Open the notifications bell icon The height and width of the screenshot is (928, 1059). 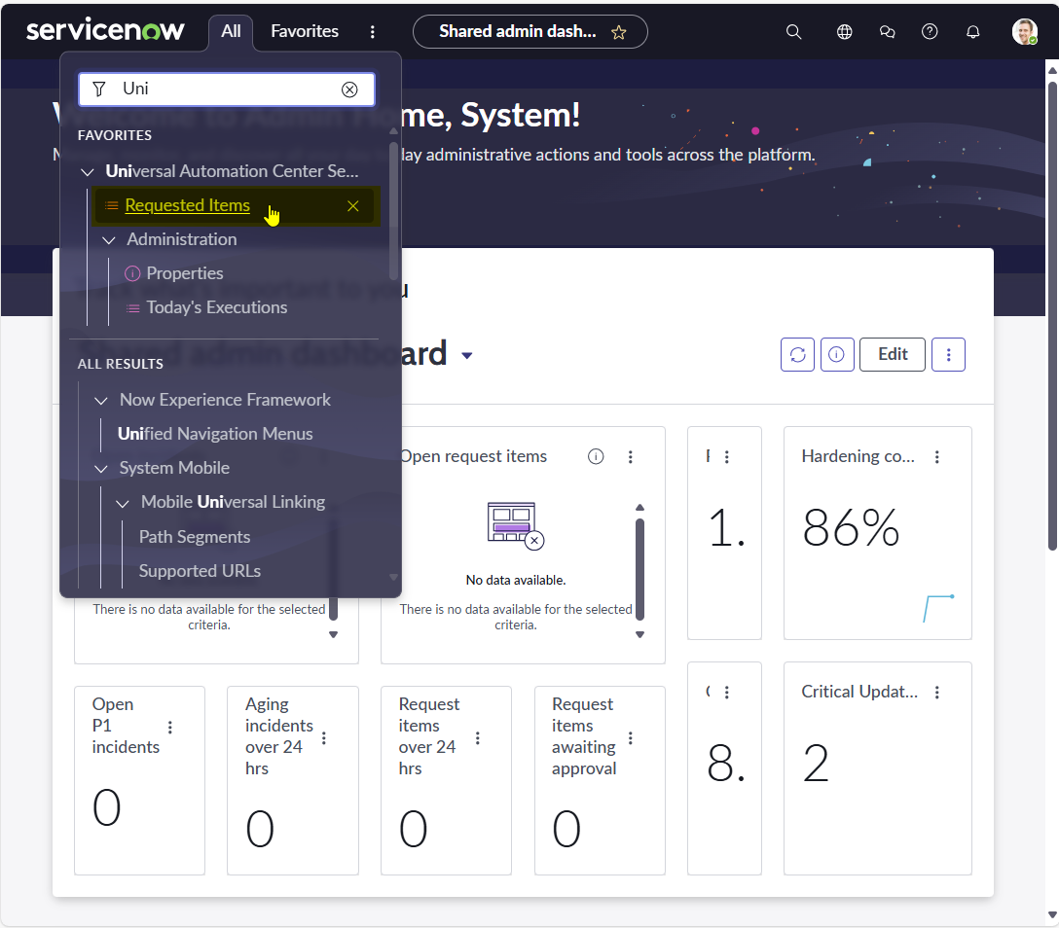point(972,32)
